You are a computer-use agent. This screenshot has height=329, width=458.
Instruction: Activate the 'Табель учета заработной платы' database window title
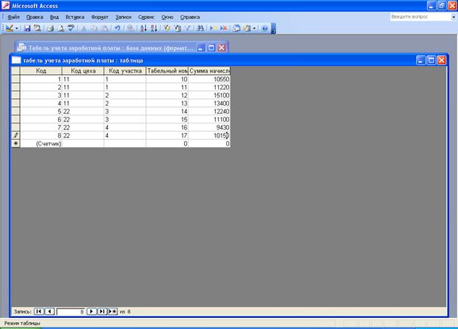coord(111,48)
